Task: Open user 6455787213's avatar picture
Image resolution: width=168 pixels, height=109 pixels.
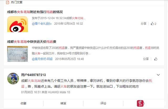Action: tap(13, 78)
